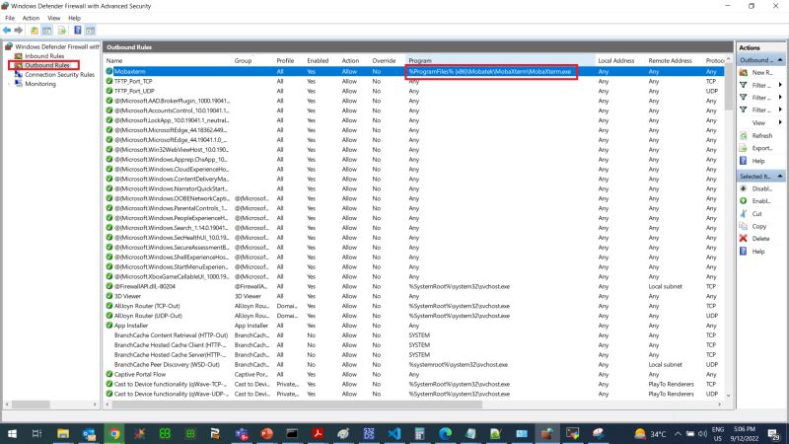The height and width of the screenshot is (444, 789).
Task: Select Connection Security Rules in the tree
Action: (x=59, y=75)
